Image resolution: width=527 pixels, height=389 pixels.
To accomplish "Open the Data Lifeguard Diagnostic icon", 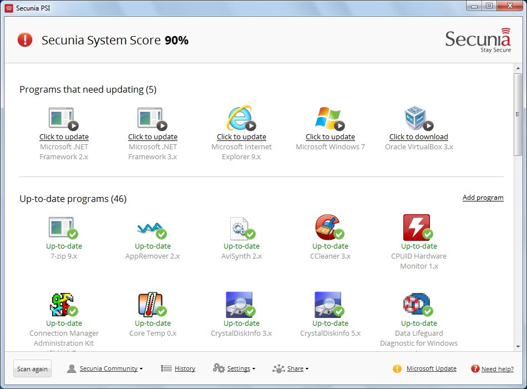I will pos(418,305).
